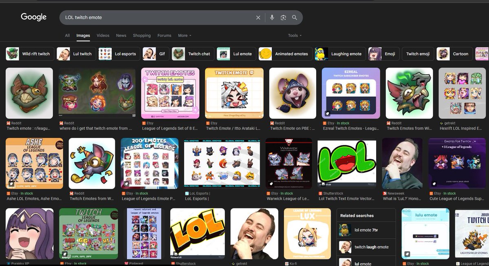Click 'Lol Twitch Text Emote Vector' caption
The height and width of the screenshot is (266, 489).
click(x=347, y=199)
